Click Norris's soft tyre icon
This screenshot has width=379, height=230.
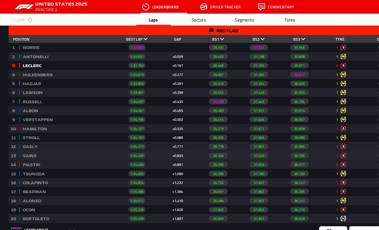[x=343, y=48]
